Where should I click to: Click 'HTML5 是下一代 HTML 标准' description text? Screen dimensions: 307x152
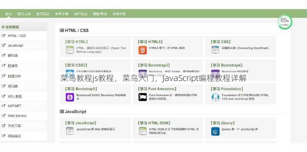tap(167, 48)
